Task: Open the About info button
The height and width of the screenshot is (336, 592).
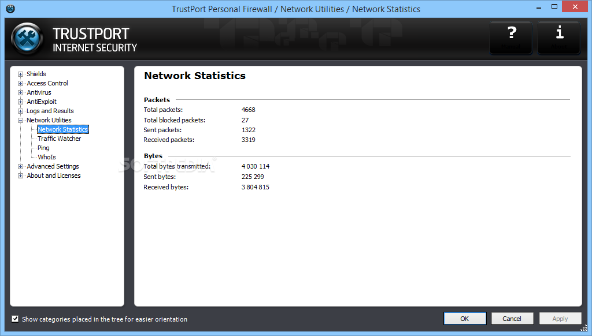Action: point(559,38)
